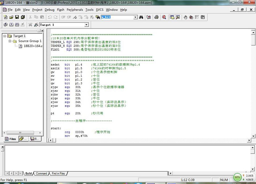Screen dimensions: 256x184
Task: Collapse the Source Group 1 tree node
Action: point(11,41)
